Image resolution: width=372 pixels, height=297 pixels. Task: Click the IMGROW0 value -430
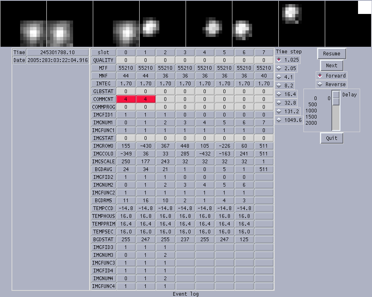click(145, 146)
